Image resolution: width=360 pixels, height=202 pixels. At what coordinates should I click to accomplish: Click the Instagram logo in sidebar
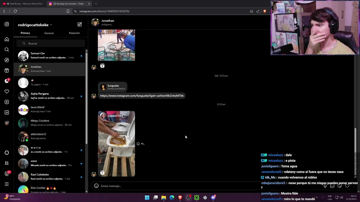click(x=7, y=24)
